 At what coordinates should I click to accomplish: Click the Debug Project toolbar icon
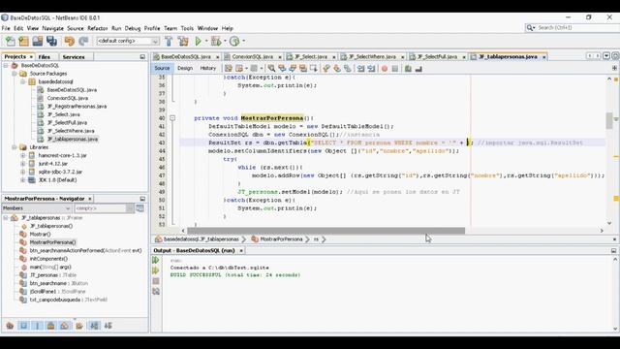[x=216, y=41]
